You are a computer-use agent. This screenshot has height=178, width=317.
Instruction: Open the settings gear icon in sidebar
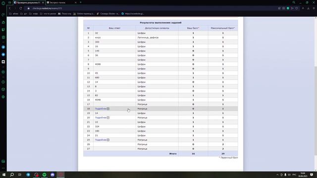click(x=3, y=97)
